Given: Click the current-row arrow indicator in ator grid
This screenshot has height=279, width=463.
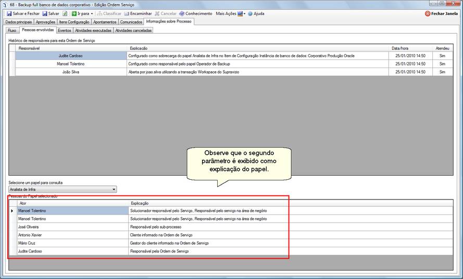Looking at the screenshot, I should click(12, 210).
